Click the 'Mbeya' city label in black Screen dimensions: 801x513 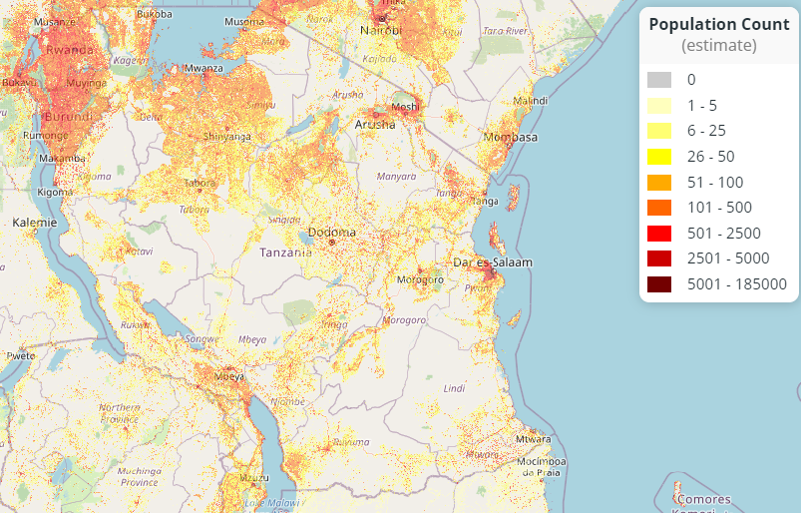pyautogui.click(x=229, y=377)
